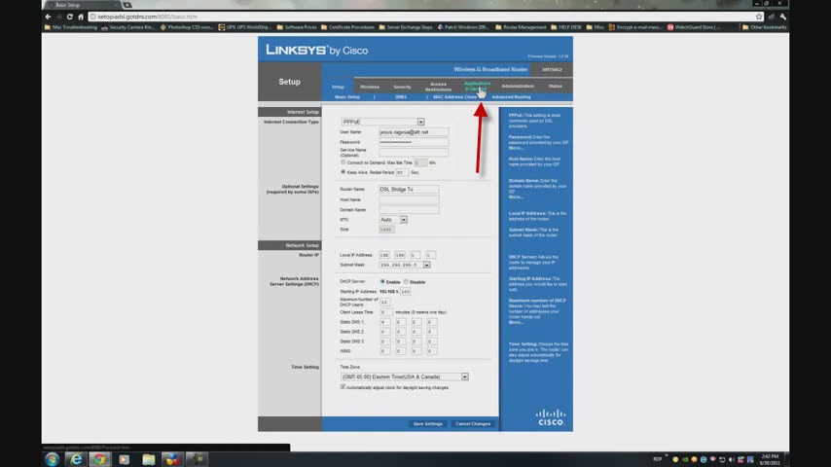
Task: Open the Subnet Mask dropdown
Action: click(x=405, y=265)
